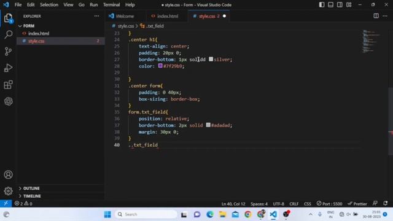Viewport: 393px width, 221px height.
Task: Click the feedback icon in status bar
Action: coord(375,203)
